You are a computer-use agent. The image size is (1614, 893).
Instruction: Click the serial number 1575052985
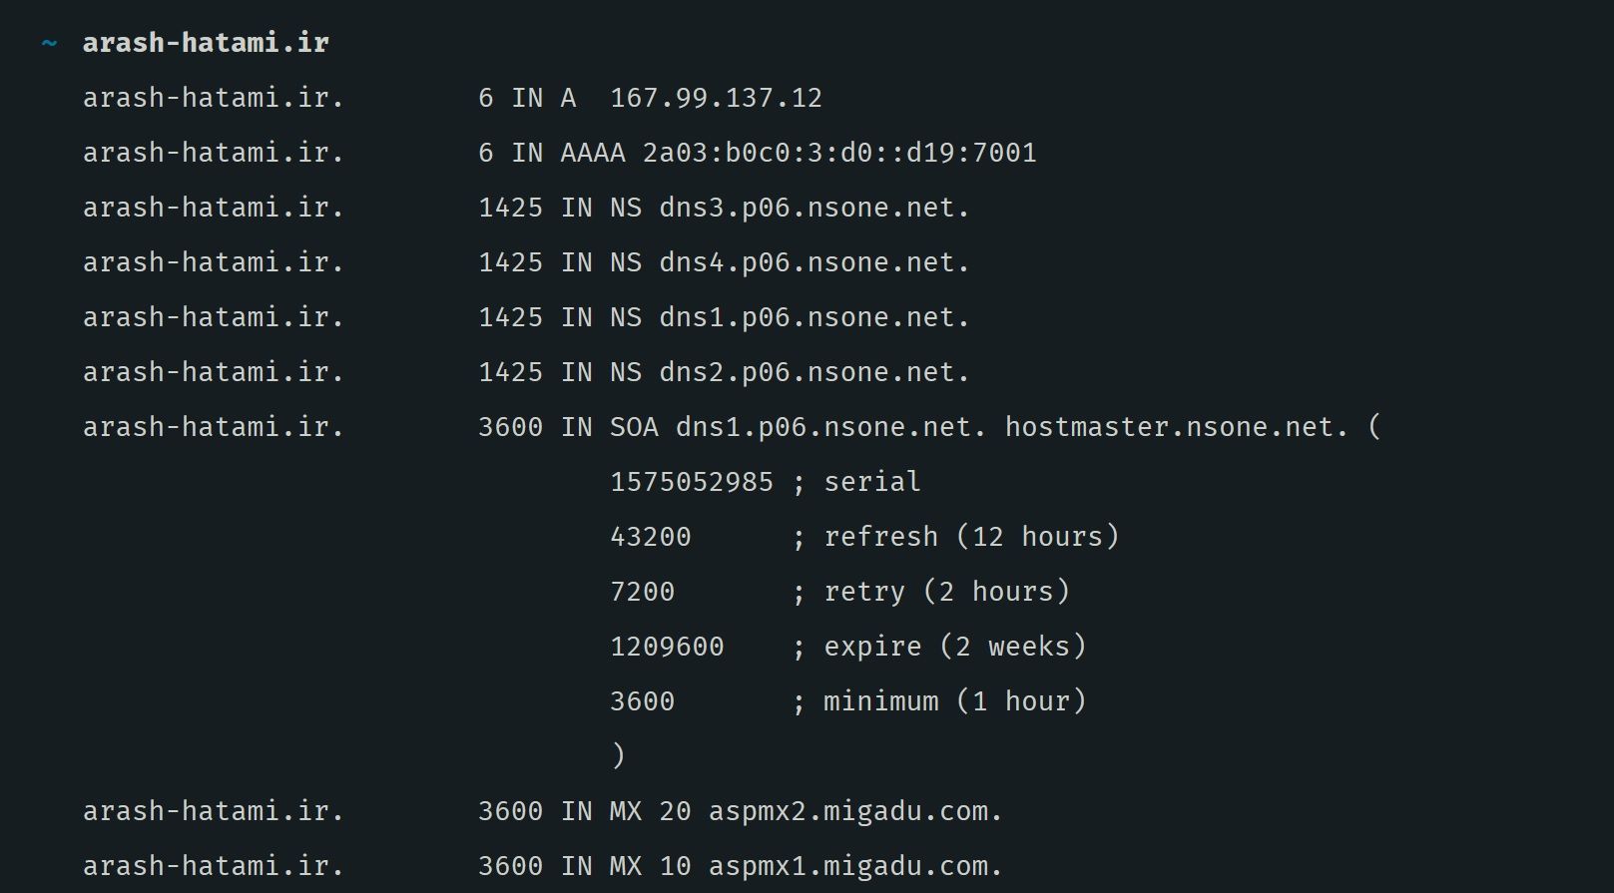[x=692, y=482]
